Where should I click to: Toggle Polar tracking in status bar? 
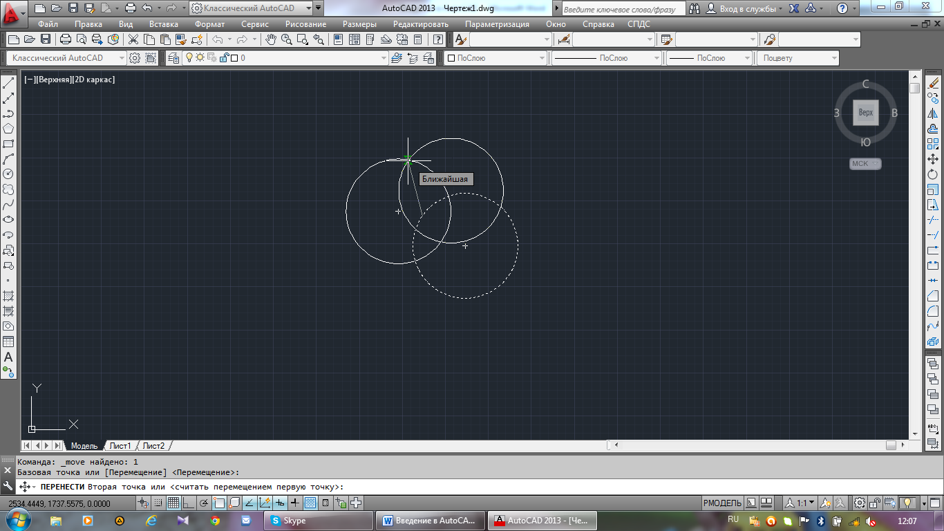click(204, 503)
